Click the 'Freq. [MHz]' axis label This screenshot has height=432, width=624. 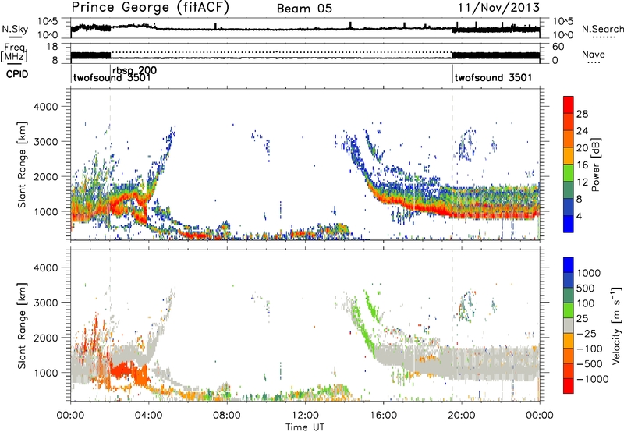(15, 53)
